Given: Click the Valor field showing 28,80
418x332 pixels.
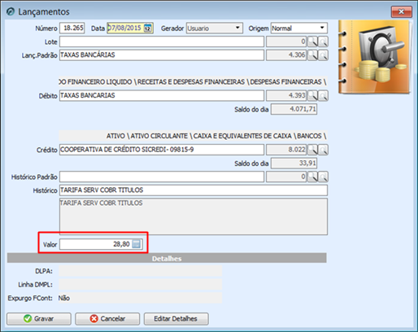Looking at the screenshot, I should [101, 244].
